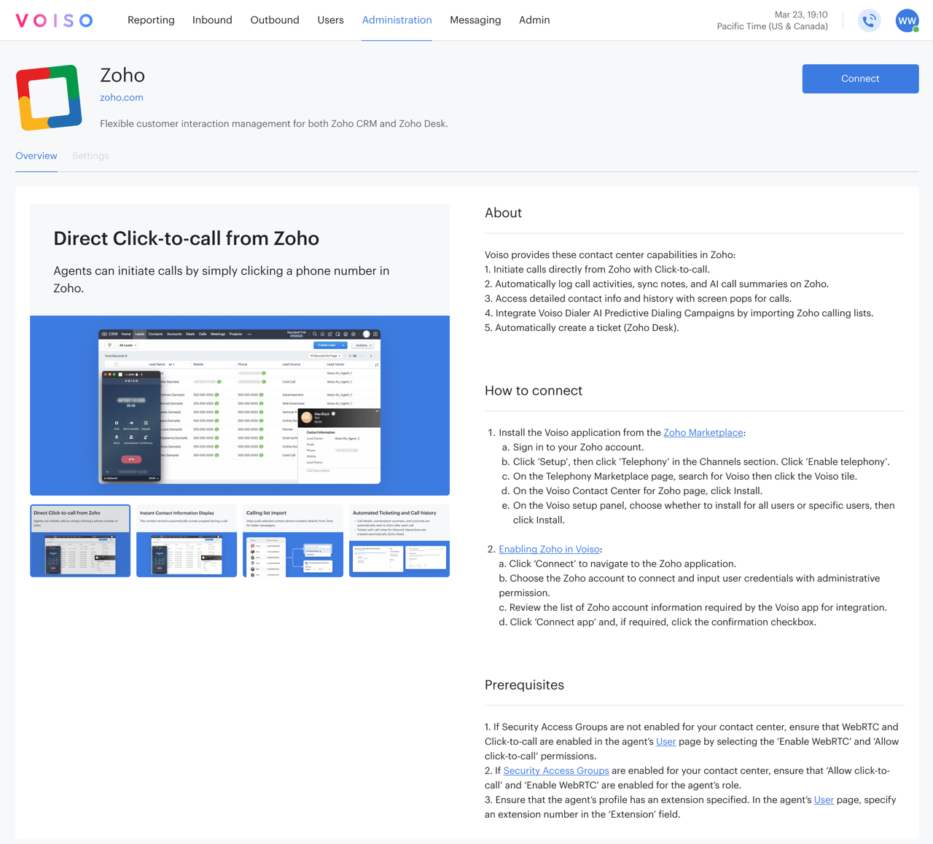Viewport: 933px width, 844px height.
Task: Switch to the Settings tab
Action: [x=90, y=155]
